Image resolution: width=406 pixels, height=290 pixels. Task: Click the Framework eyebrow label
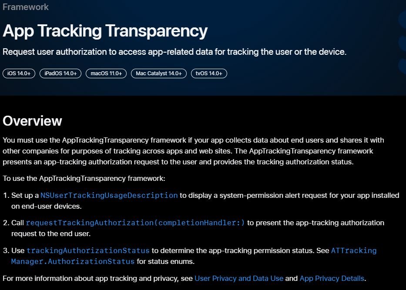click(26, 7)
